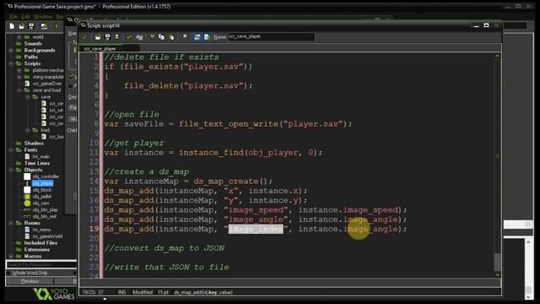This screenshot has width=540, height=304.
Task: Select the Sounds folder
Action: pos(33,44)
